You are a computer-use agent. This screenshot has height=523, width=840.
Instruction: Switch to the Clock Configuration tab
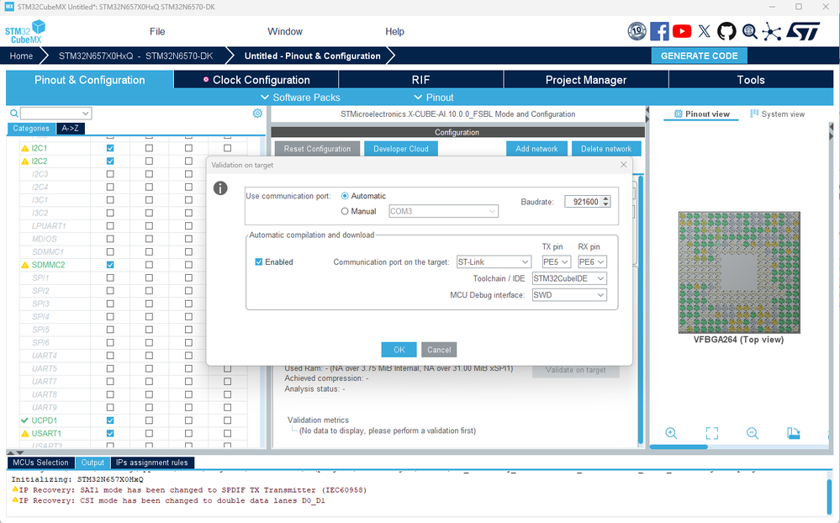click(256, 80)
